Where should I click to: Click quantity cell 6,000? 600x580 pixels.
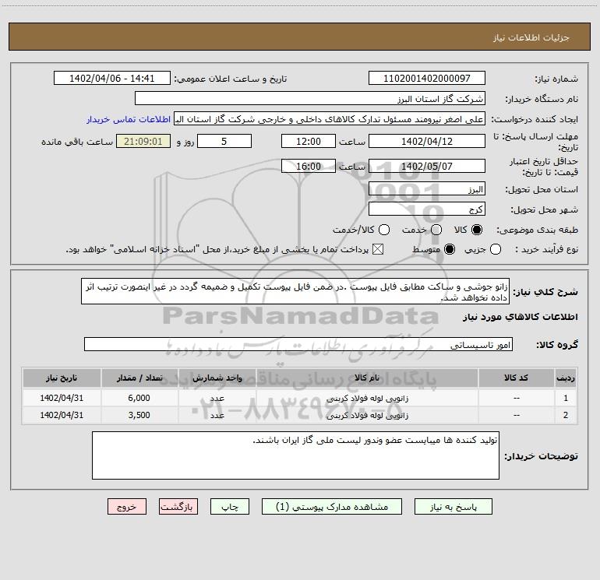click(x=139, y=398)
